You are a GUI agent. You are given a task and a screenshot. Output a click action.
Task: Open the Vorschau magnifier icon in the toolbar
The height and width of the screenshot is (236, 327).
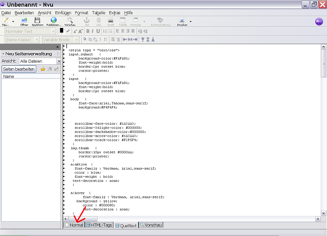point(69,21)
